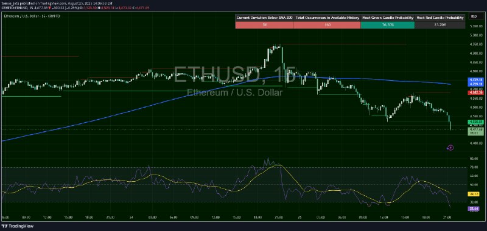The image size is (487, 231).
Task: Click the 4,400.00 price scale label
Action: [x=475, y=143]
